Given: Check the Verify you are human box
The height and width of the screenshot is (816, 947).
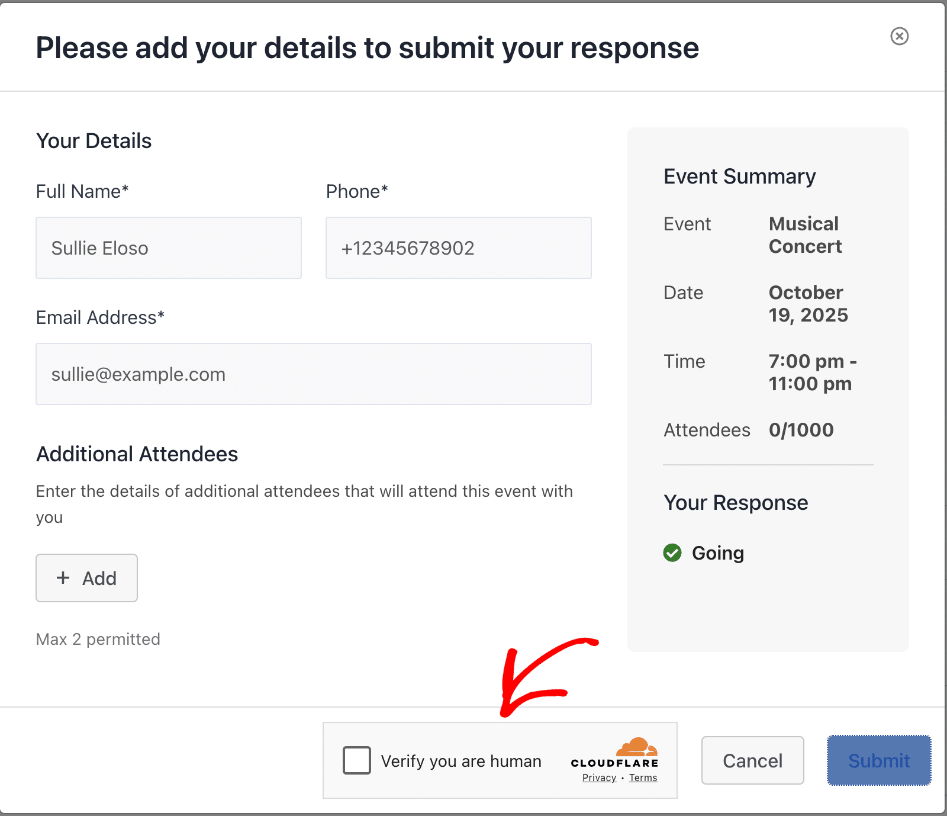Looking at the screenshot, I should [x=357, y=760].
